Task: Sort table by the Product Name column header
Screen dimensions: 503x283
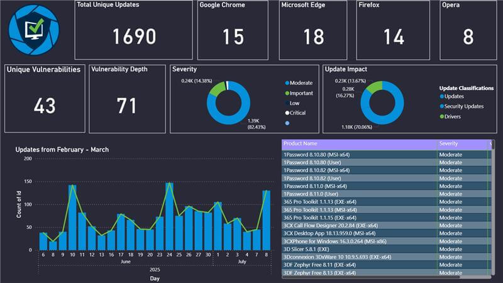Action: tap(359, 144)
